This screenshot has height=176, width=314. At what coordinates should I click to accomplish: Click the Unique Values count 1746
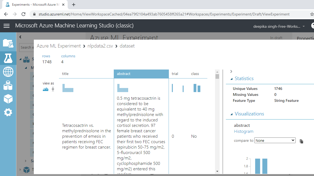[278, 89]
